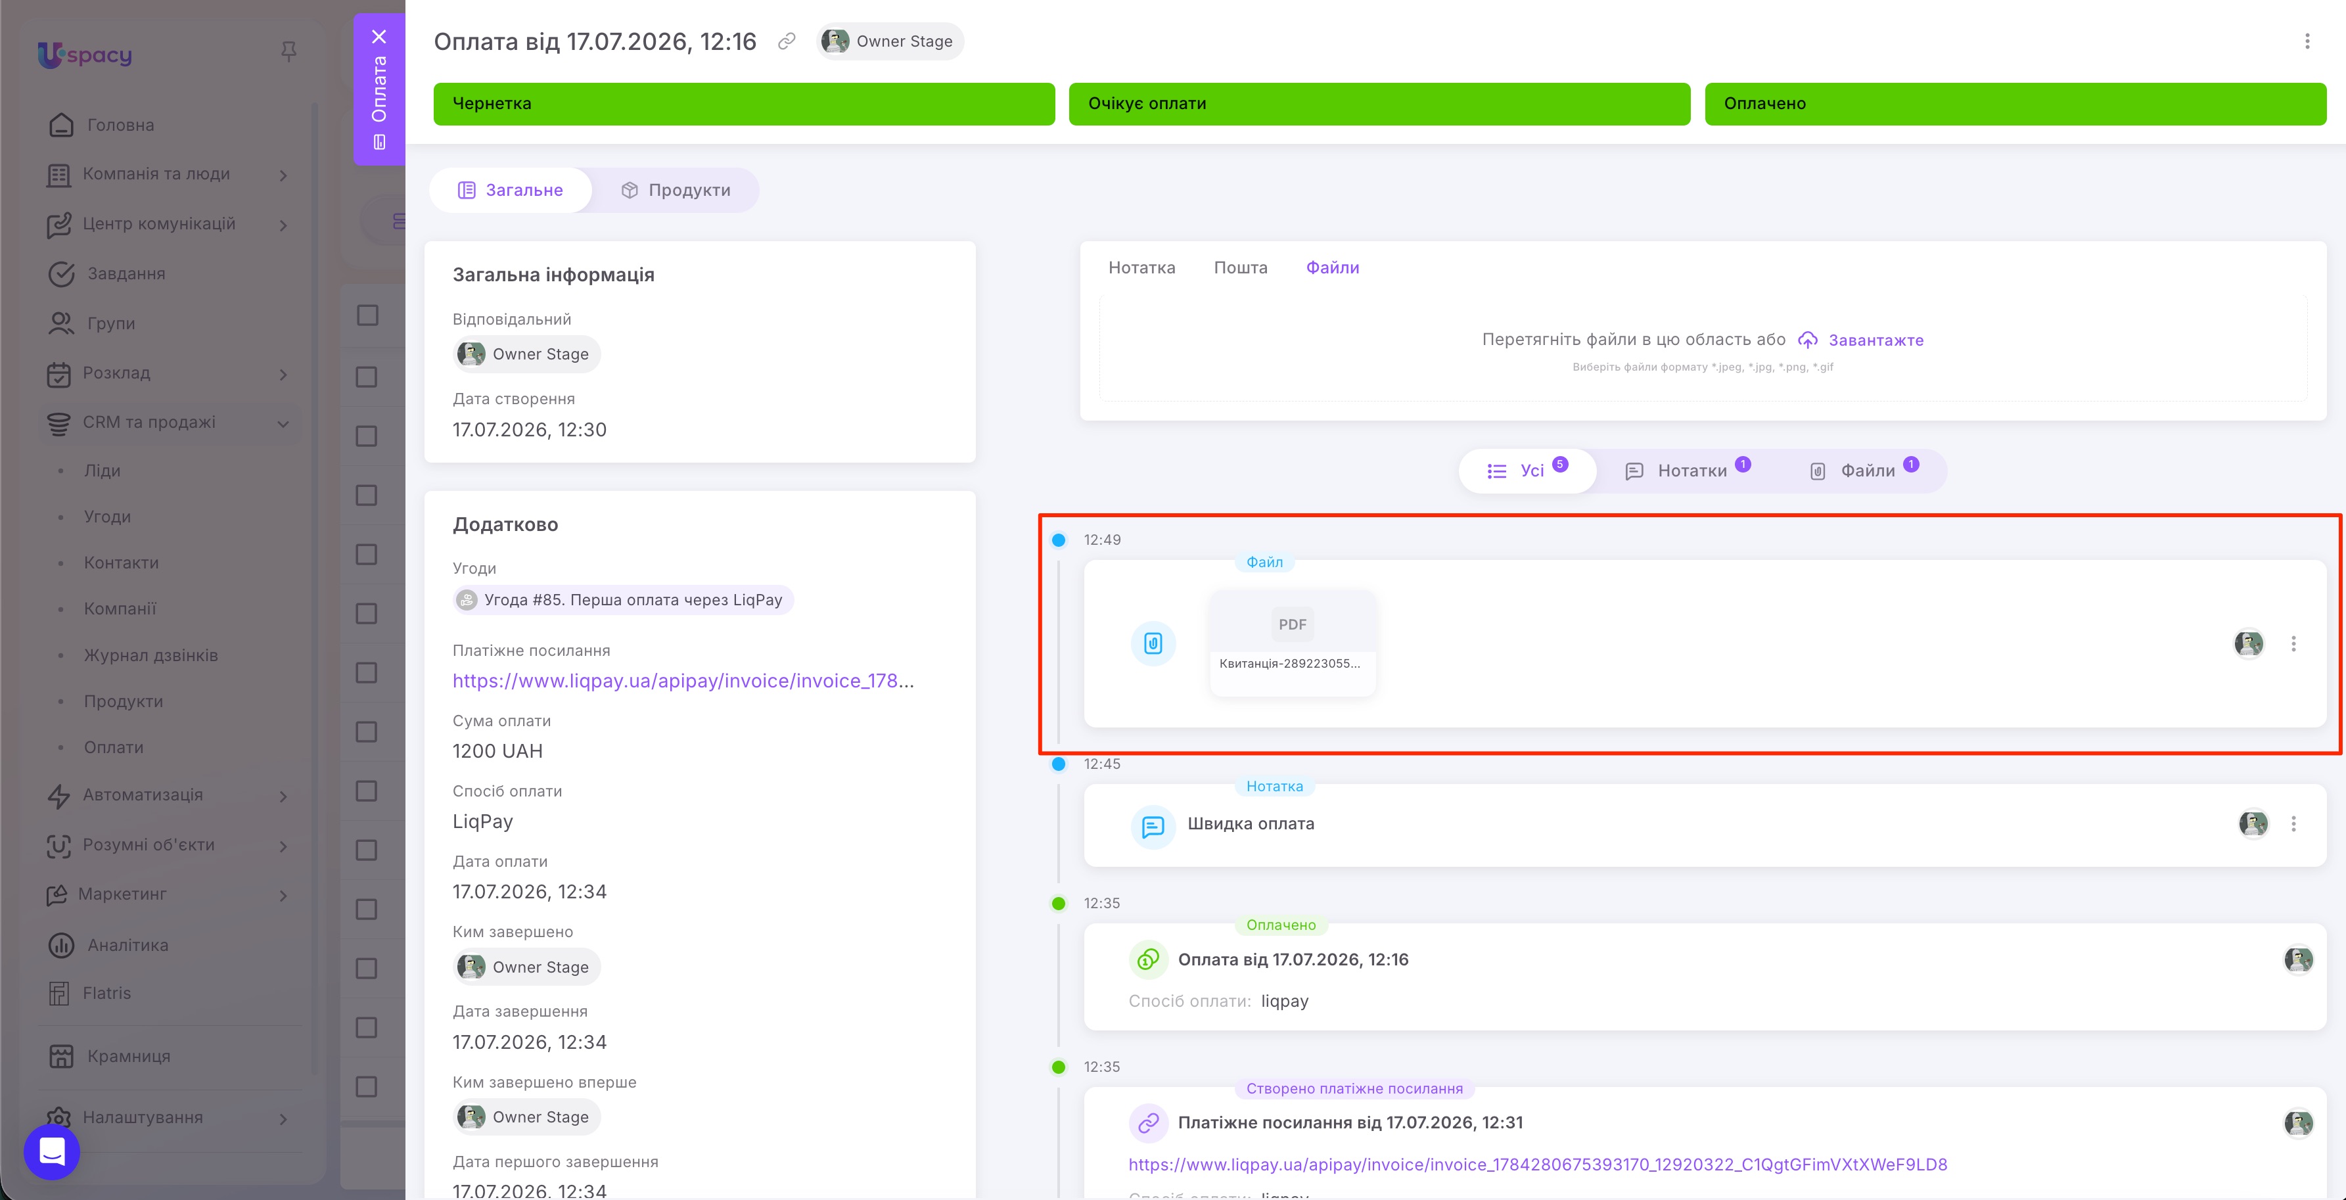Filter timeline by Нотатки

1688,471
